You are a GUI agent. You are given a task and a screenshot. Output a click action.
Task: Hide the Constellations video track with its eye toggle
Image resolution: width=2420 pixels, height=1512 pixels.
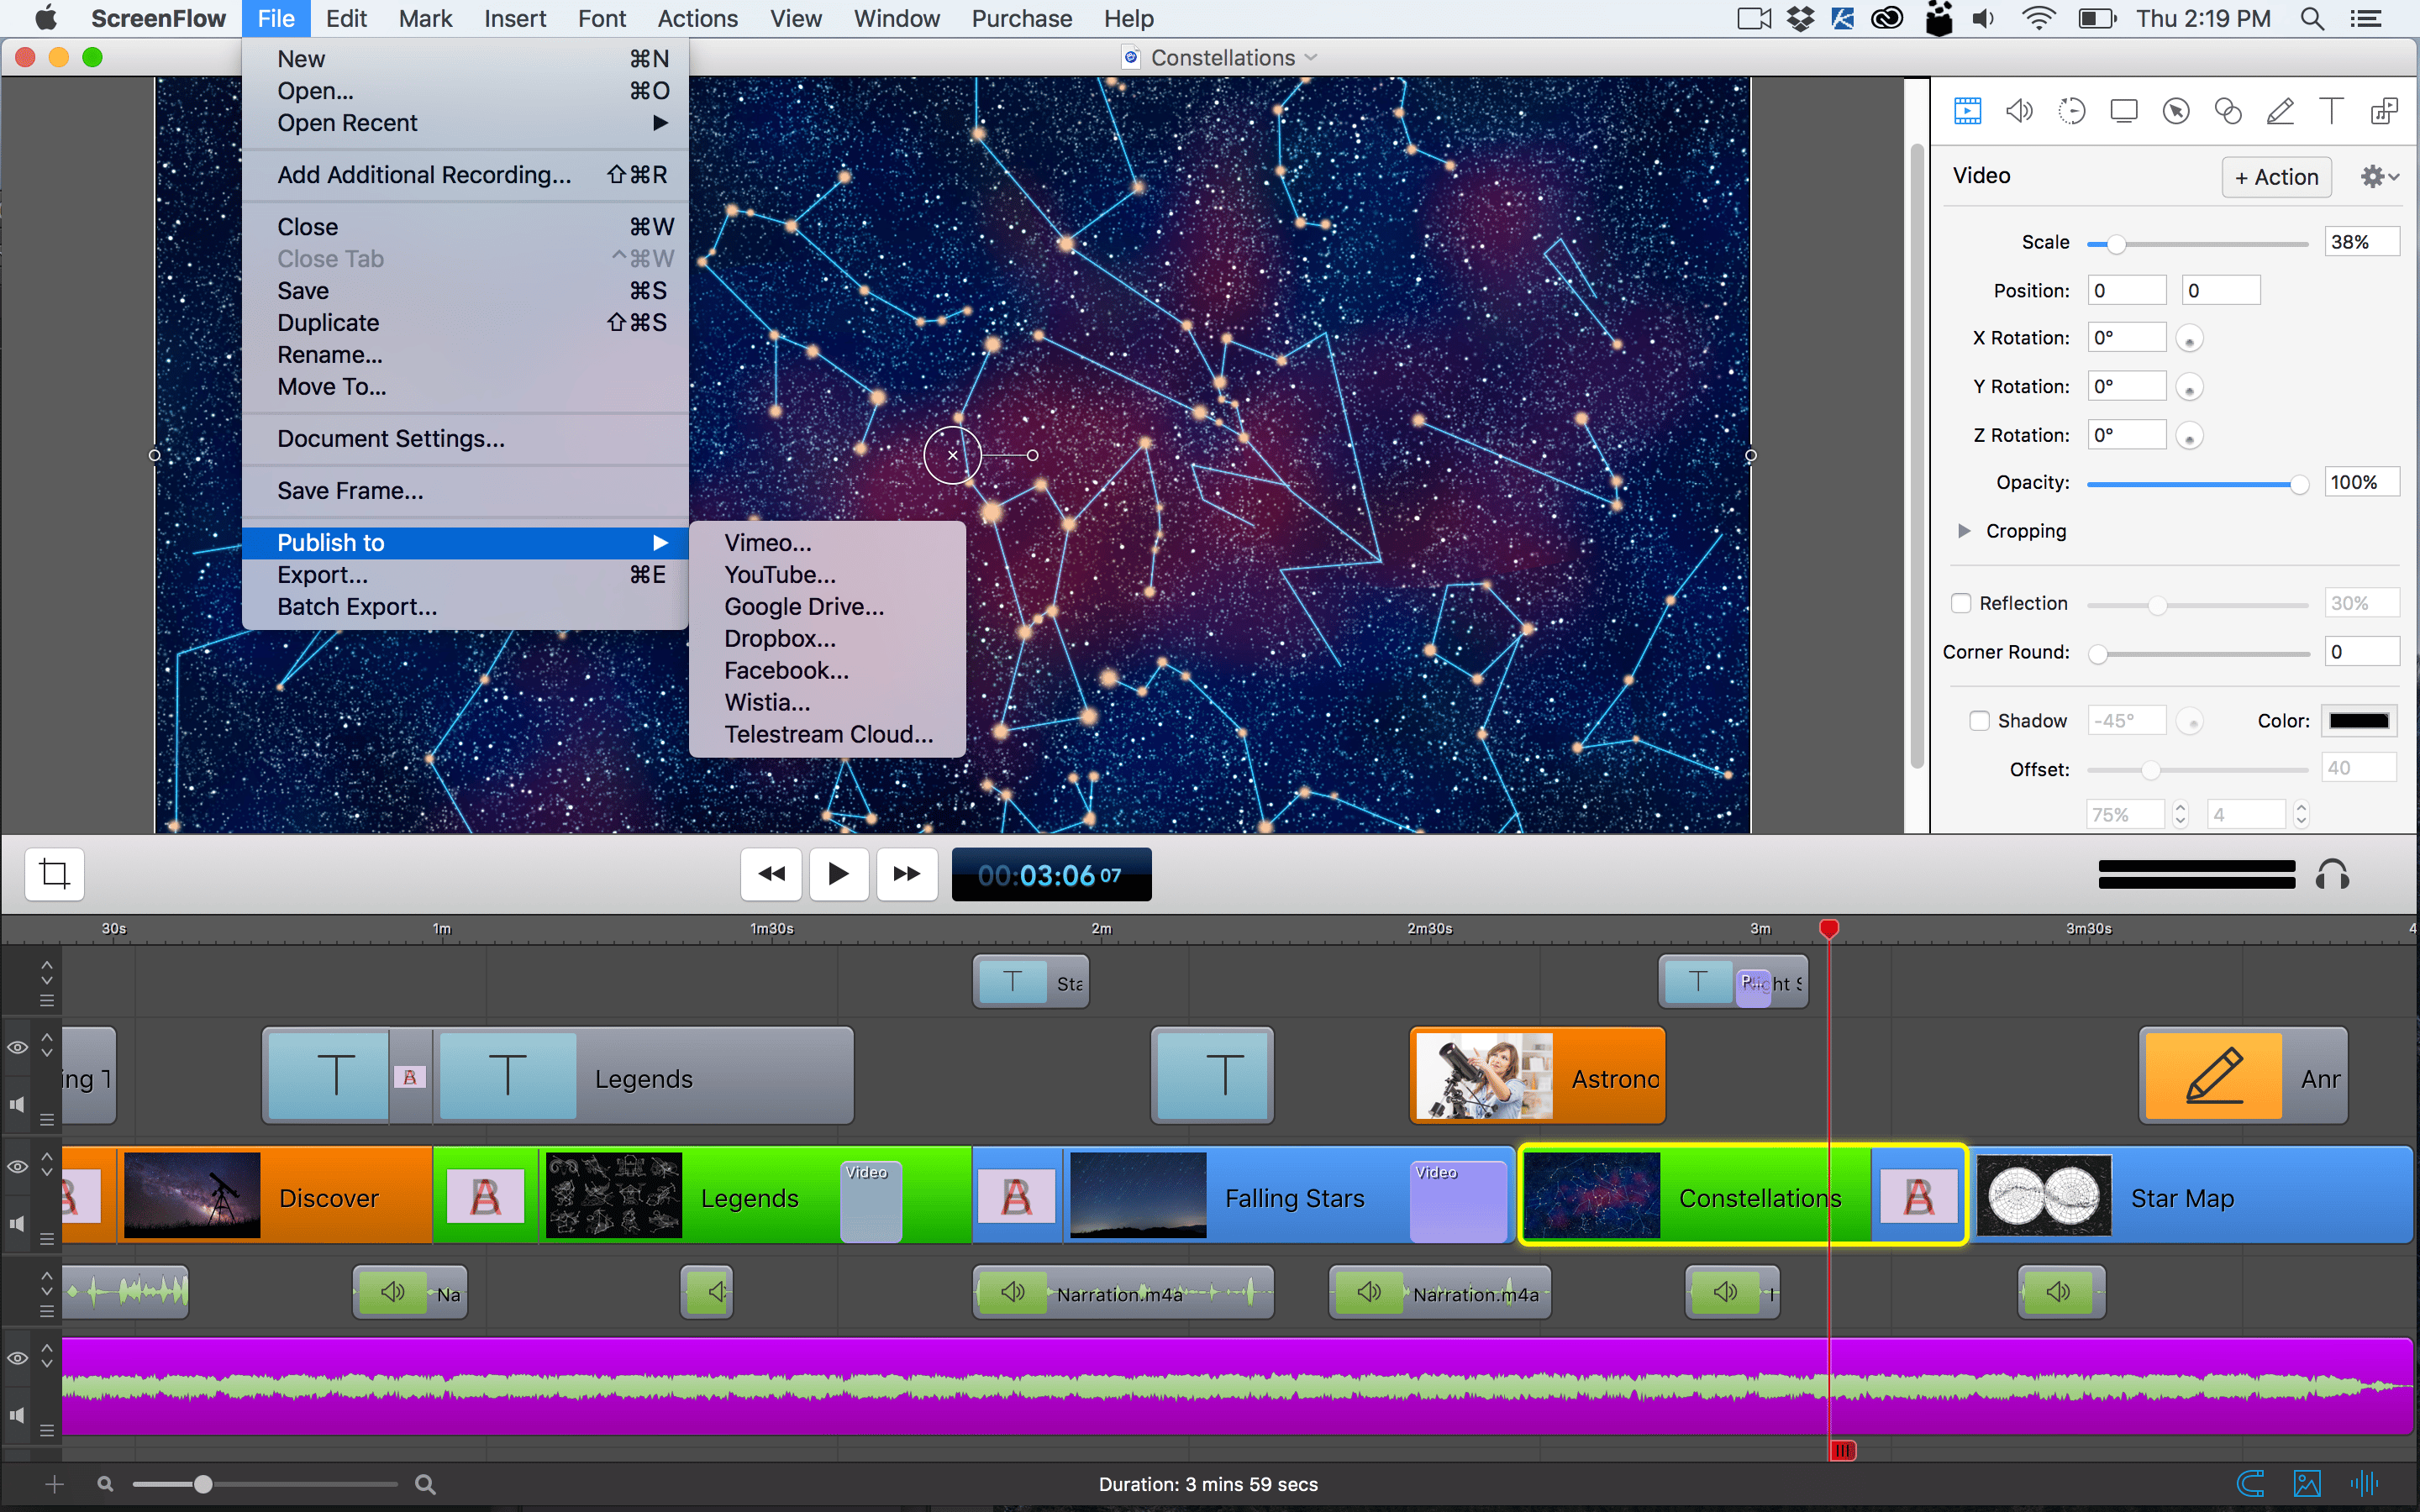pyautogui.click(x=17, y=1166)
